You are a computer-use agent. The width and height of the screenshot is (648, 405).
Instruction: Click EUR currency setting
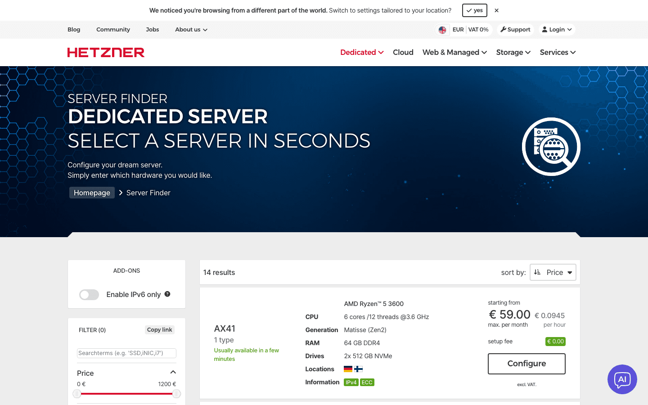(x=458, y=30)
